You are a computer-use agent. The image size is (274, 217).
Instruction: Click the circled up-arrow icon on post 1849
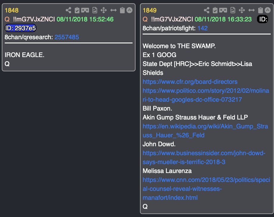click(x=268, y=10)
